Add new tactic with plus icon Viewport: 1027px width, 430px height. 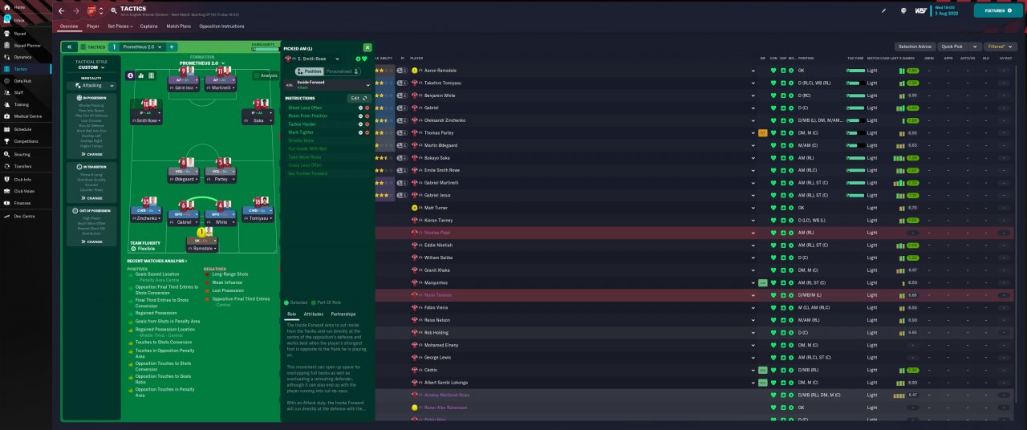[171, 47]
